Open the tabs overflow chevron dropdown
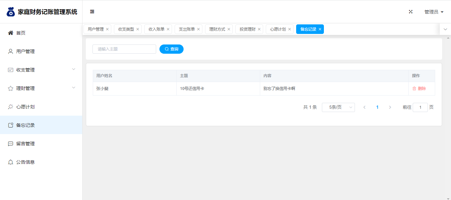The height and width of the screenshot is (200, 451). [445, 29]
